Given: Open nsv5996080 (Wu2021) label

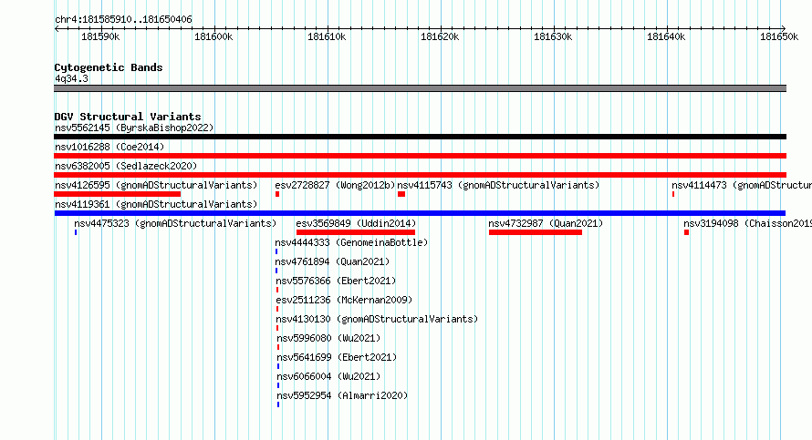Looking at the screenshot, I should coord(328,338).
